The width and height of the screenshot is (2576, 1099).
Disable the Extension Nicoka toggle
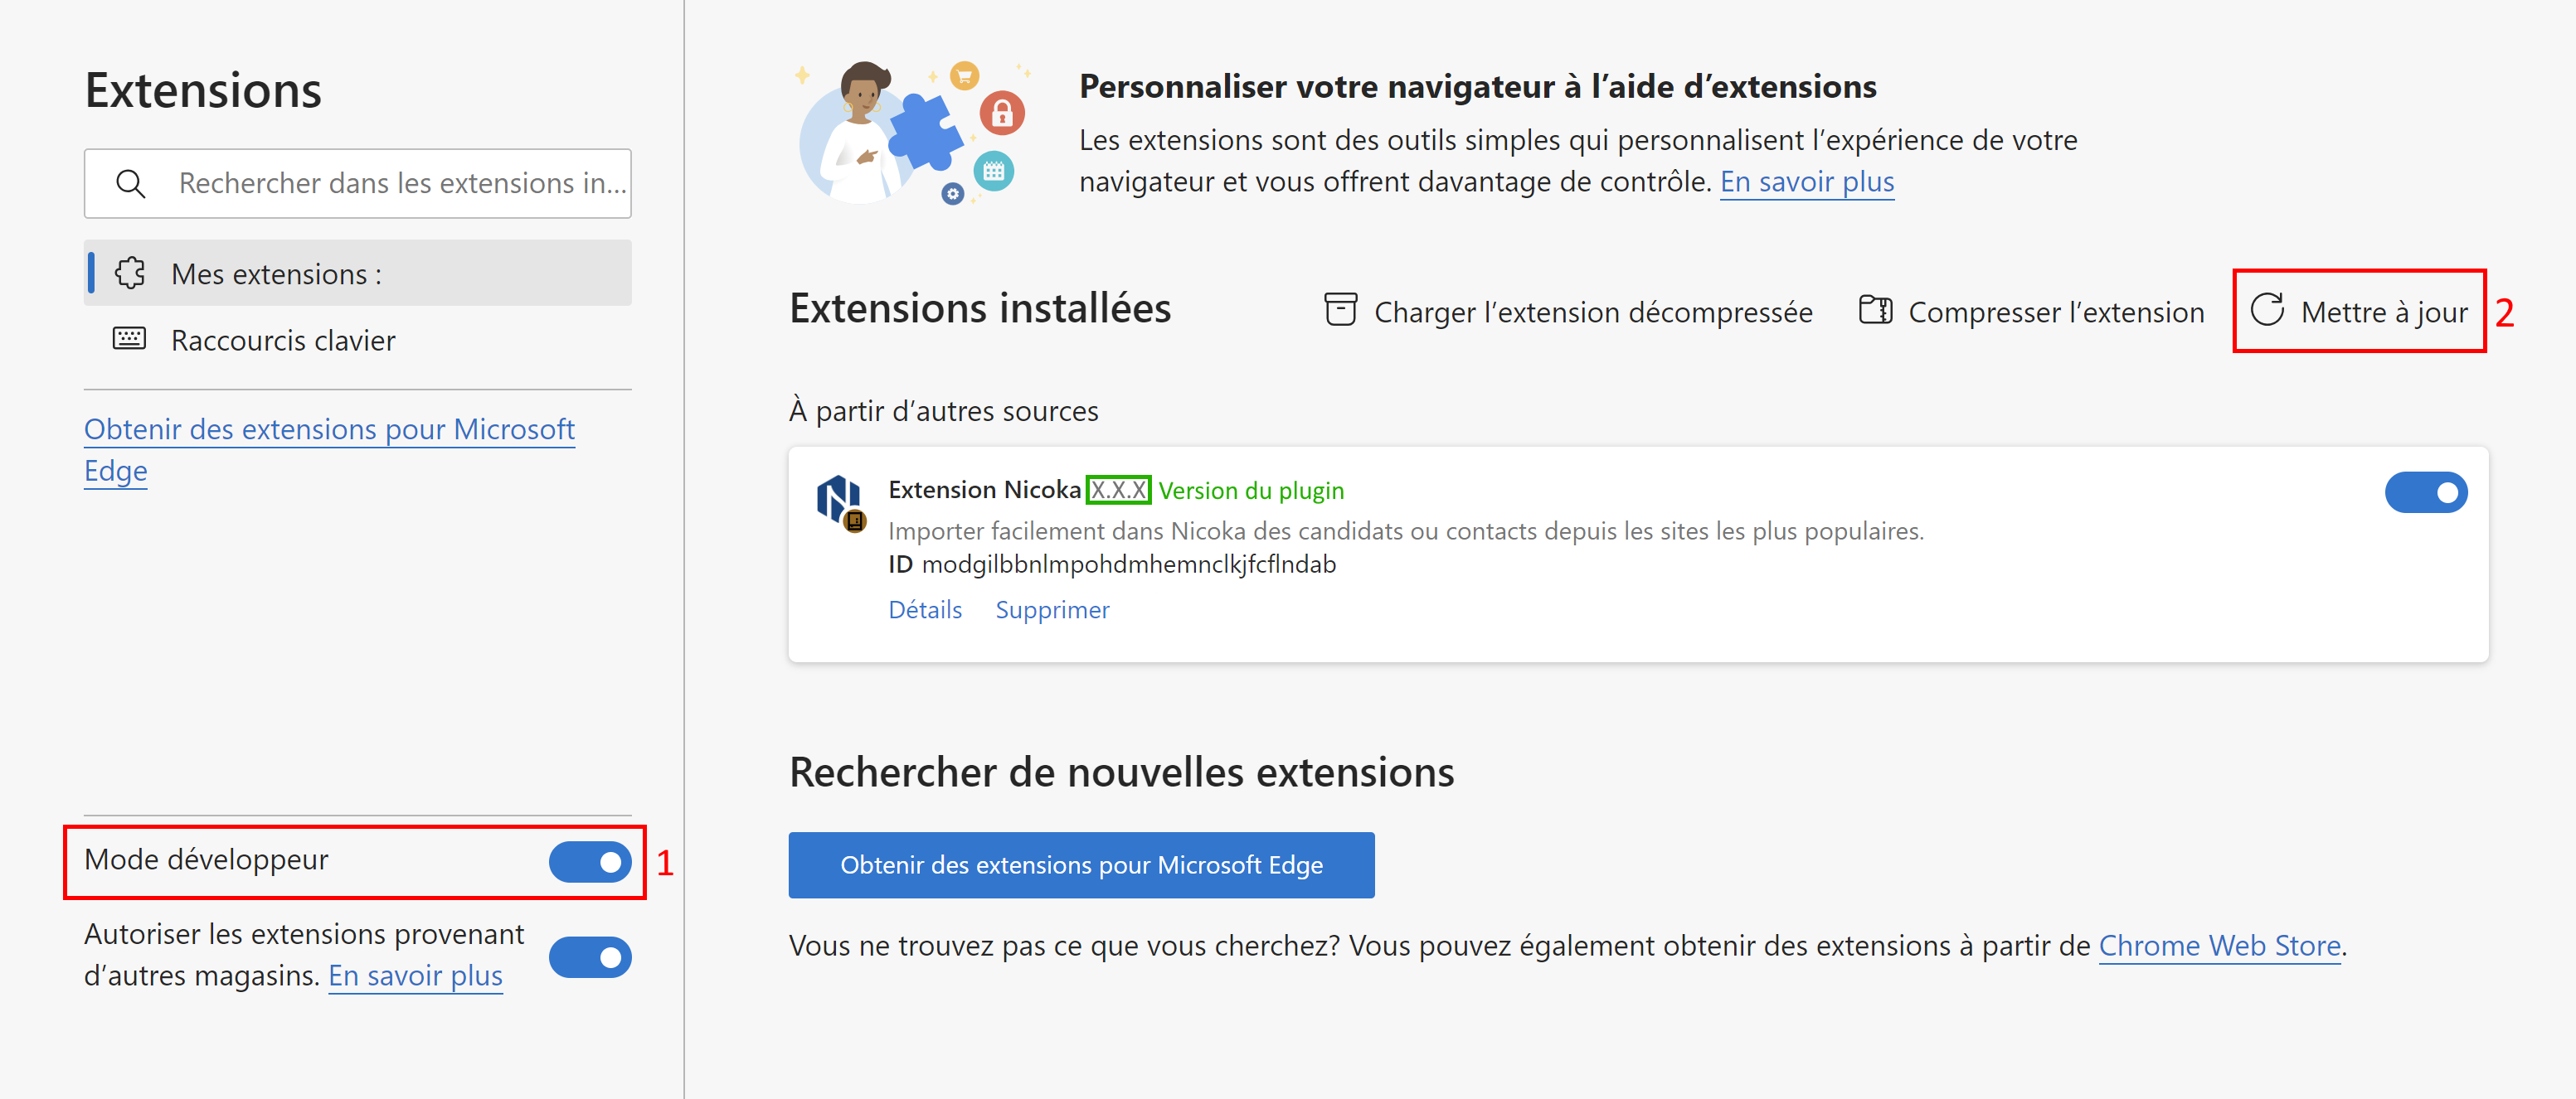point(2425,492)
